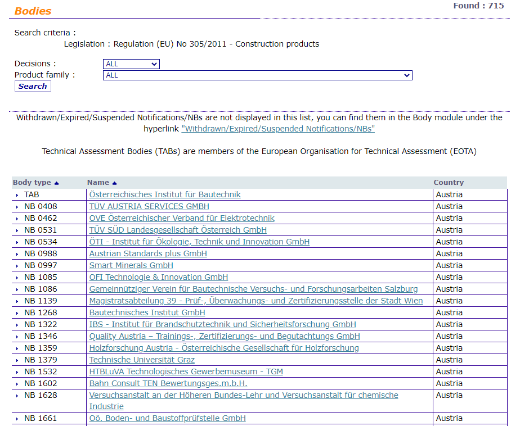The image size is (511, 426).
Task: Open Österreichisches Institut für Bautechnik link
Action: click(x=165, y=194)
